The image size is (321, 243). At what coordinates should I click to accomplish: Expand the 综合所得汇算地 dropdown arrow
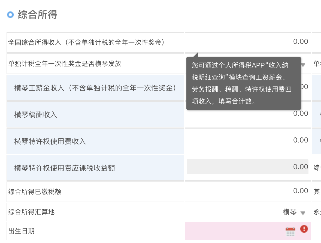(x=303, y=213)
